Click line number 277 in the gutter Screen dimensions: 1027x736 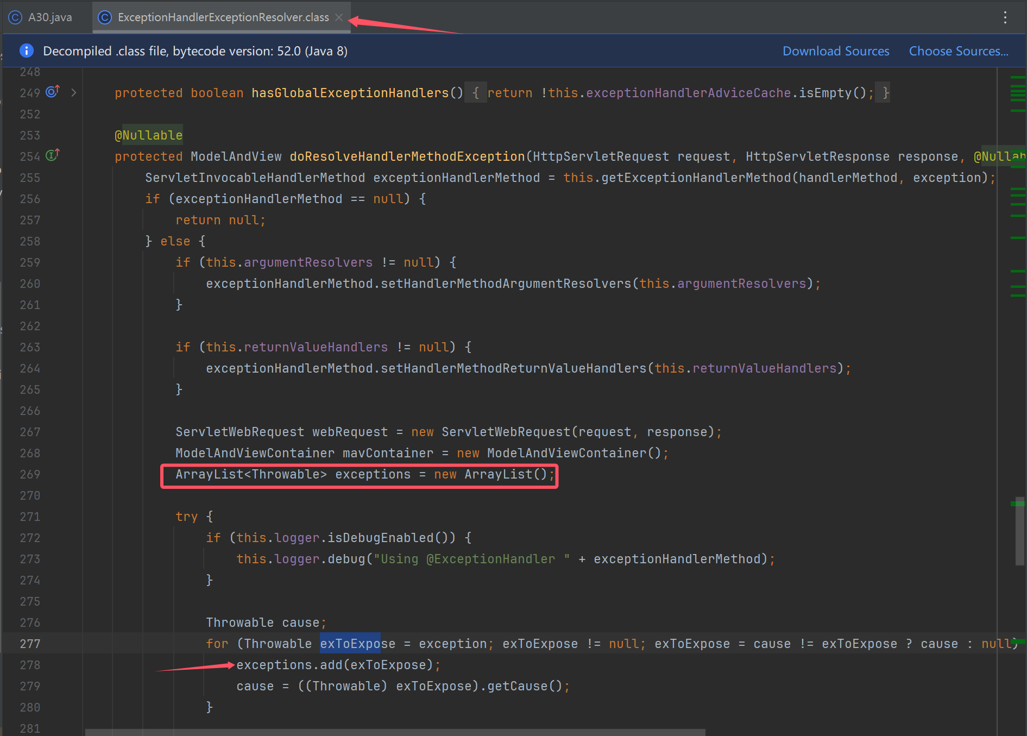click(30, 644)
